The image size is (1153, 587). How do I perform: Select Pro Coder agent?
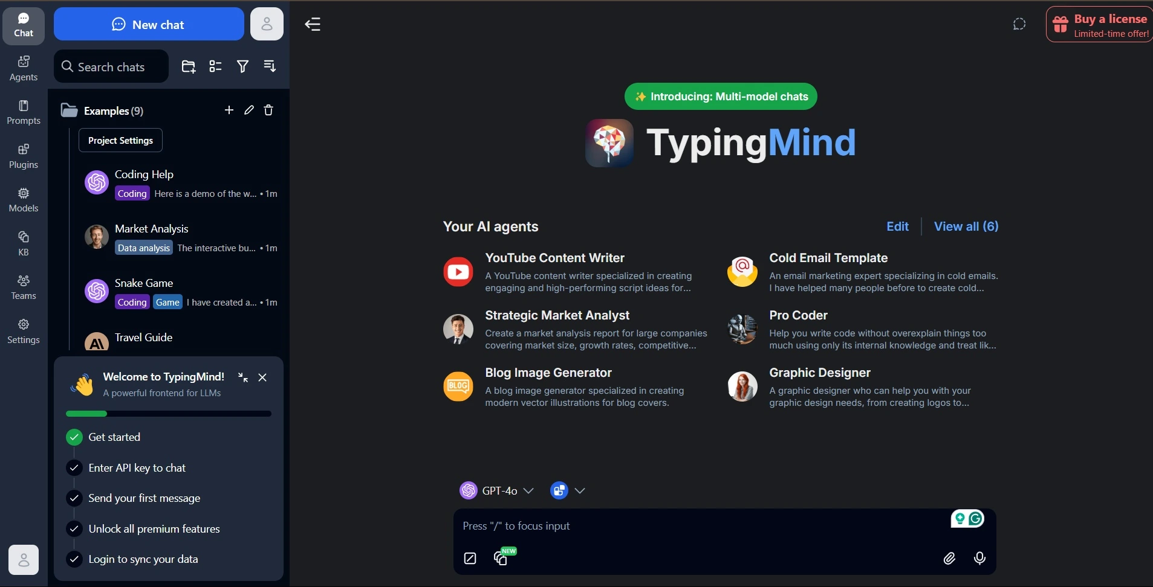[x=863, y=329]
